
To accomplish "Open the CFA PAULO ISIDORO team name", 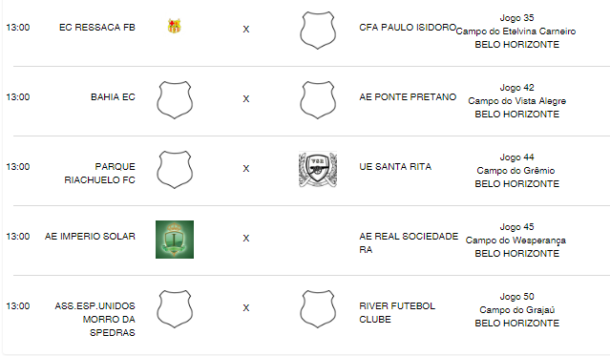I will click(x=408, y=28).
